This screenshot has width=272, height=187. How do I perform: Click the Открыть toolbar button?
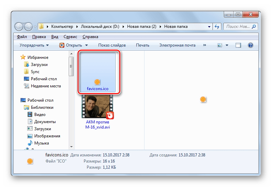(71, 45)
